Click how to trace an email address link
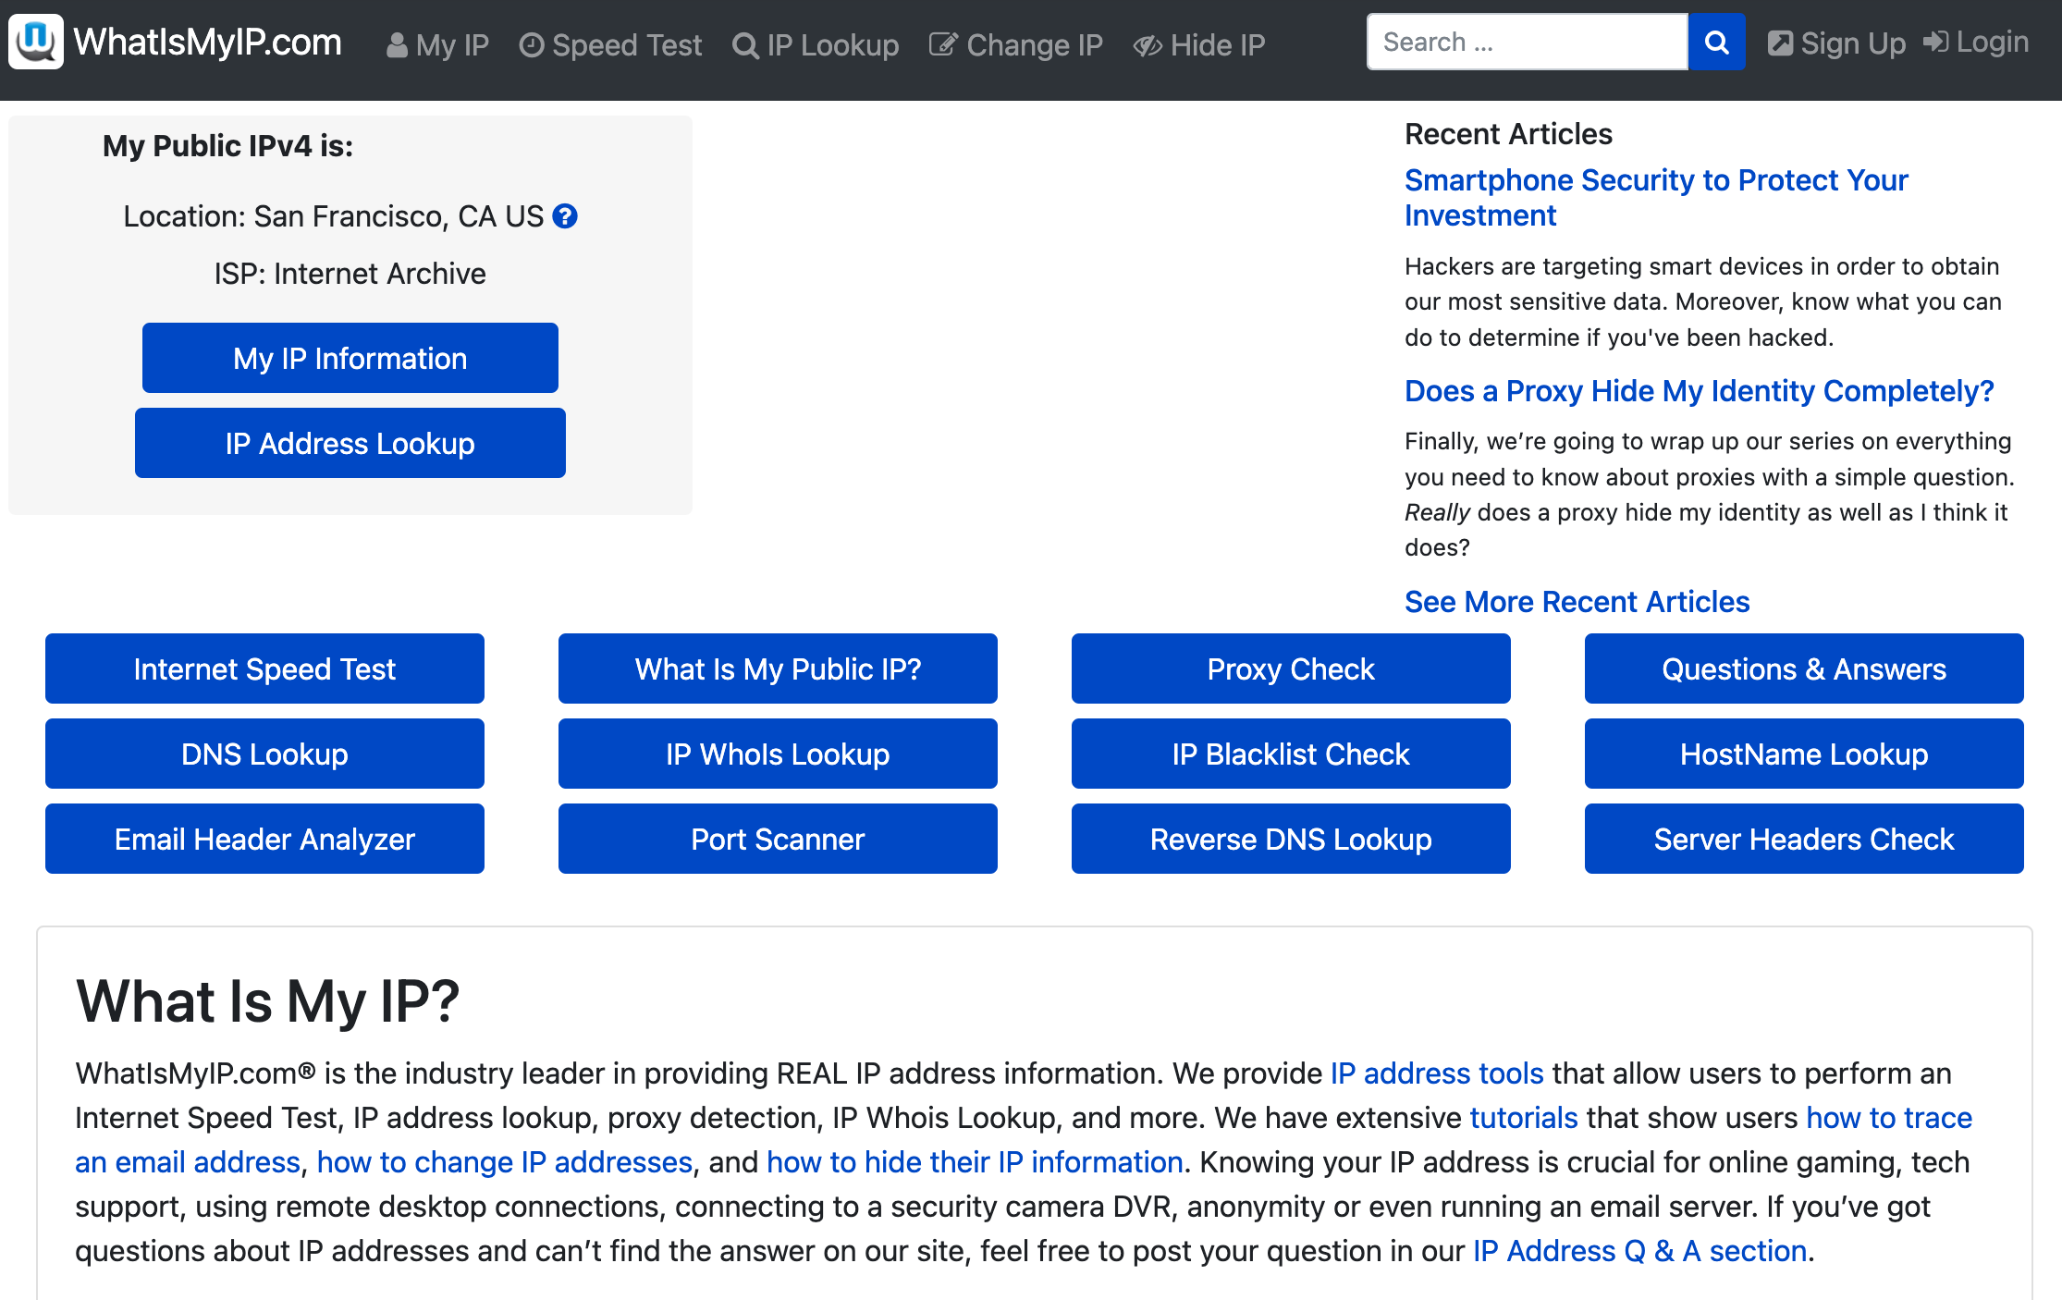This screenshot has width=2062, height=1300. pyautogui.click(x=1889, y=1117)
